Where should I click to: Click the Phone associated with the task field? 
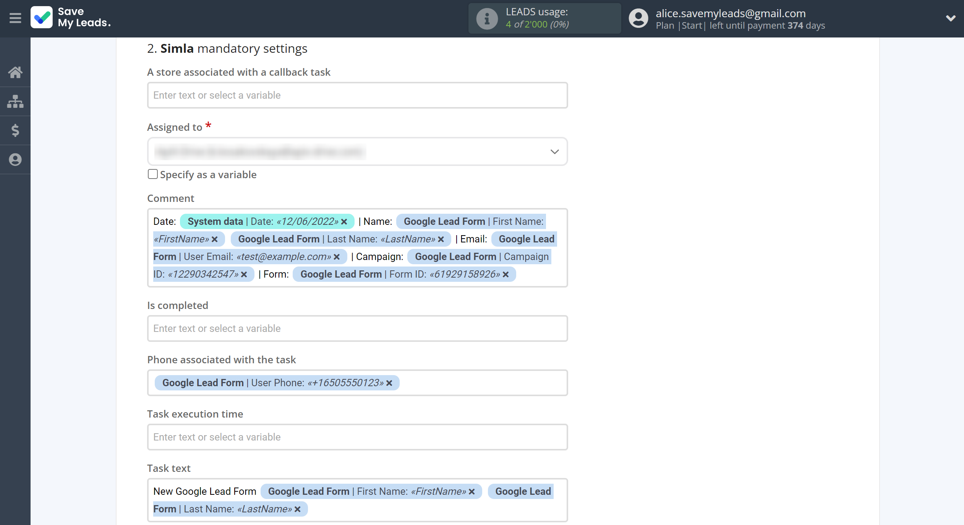[357, 383]
